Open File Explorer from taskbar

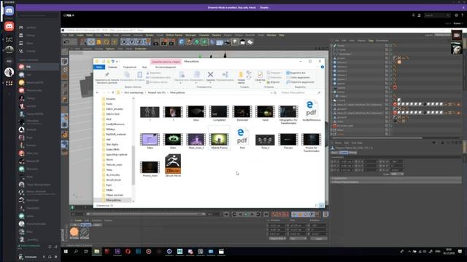click(96, 252)
